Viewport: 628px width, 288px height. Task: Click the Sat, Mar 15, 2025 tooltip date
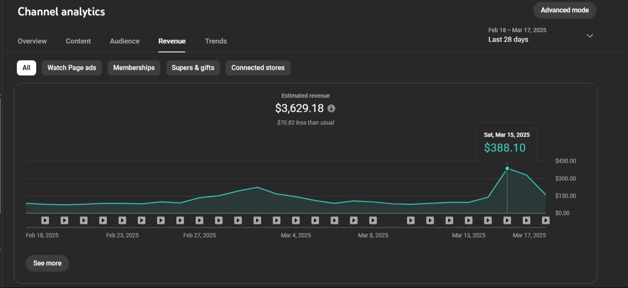click(507, 135)
